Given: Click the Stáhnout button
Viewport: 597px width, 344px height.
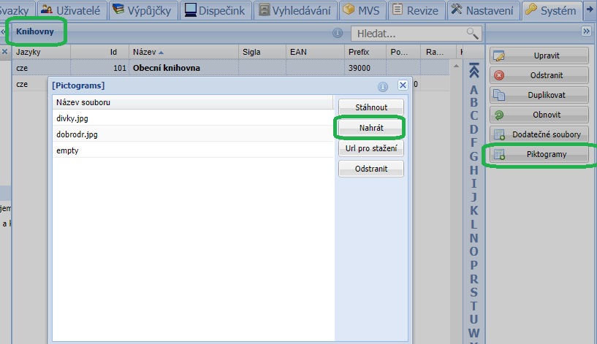Looking at the screenshot, I should click(370, 107).
